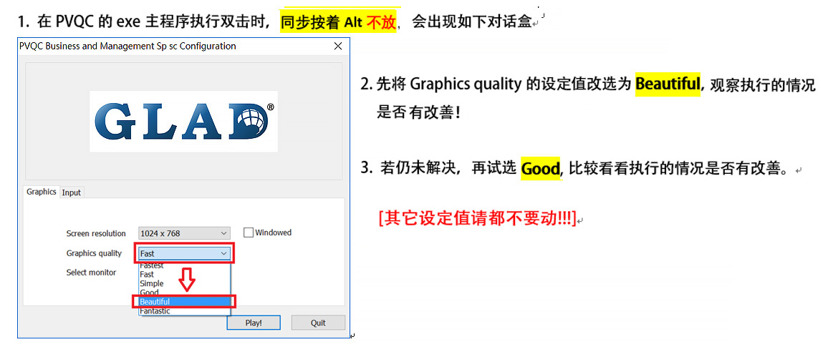828x352 pixels.
Task: Select Good in the quality dropdown list
Action: click(150, 293)
